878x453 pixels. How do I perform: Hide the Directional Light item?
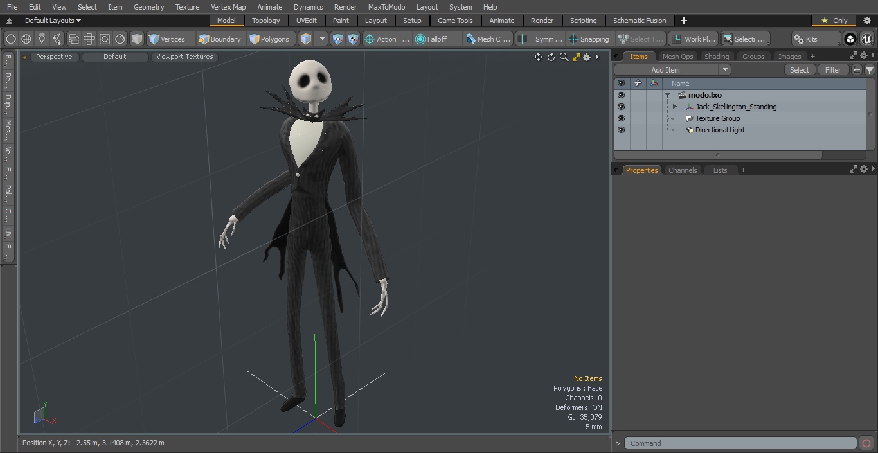pyautogui.click(x=621, y=130)
